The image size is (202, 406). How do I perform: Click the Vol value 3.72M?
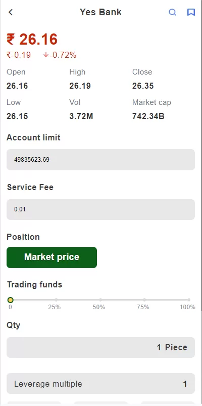pos(81,116)
